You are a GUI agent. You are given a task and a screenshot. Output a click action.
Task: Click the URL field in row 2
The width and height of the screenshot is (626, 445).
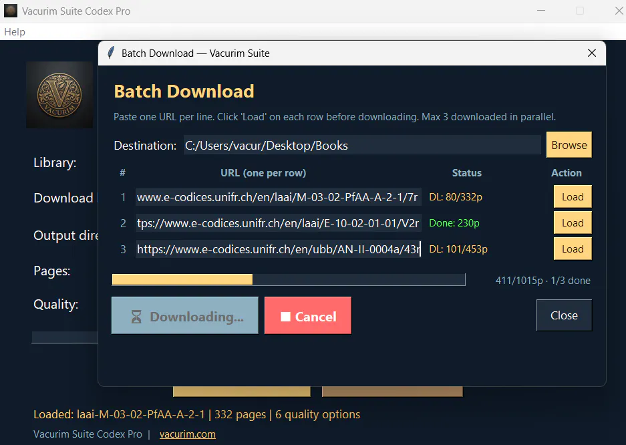279,223
